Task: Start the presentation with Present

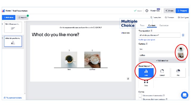Action: [x=182, y=11]
